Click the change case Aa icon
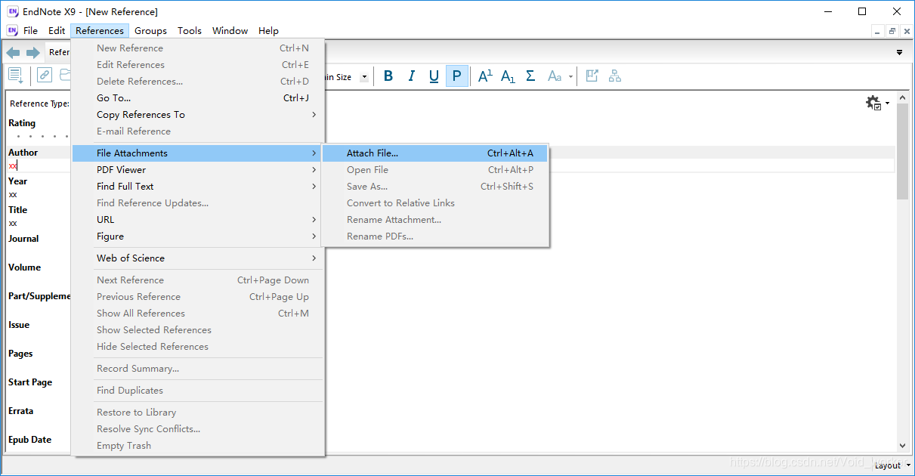Screen dimensions: 915x476 coord(555,76)
